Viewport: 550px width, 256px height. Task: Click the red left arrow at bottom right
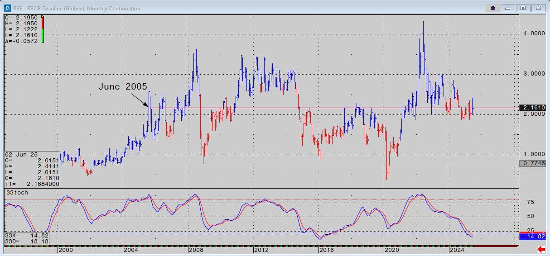click(x=541, y=250)
